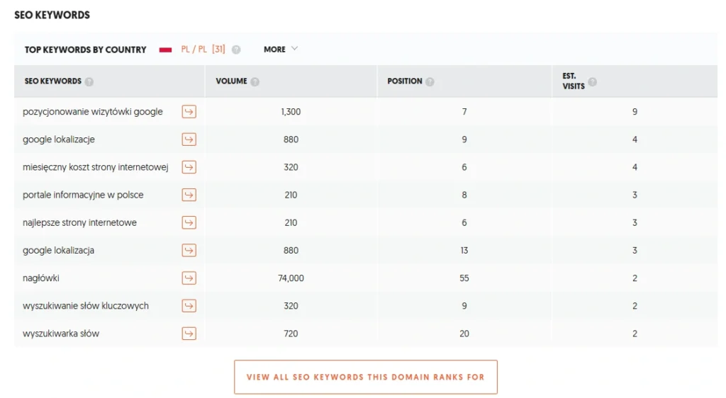The height and width of the screenshot is (398, 726).
Task: Open arrow icon for miesięczny koszt strony internetowej
Action: (189, 167)
